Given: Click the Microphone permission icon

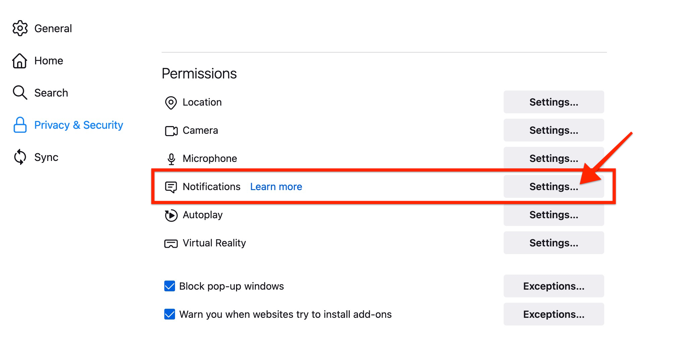Looking at the screenshot, I should tap(171, 159).
